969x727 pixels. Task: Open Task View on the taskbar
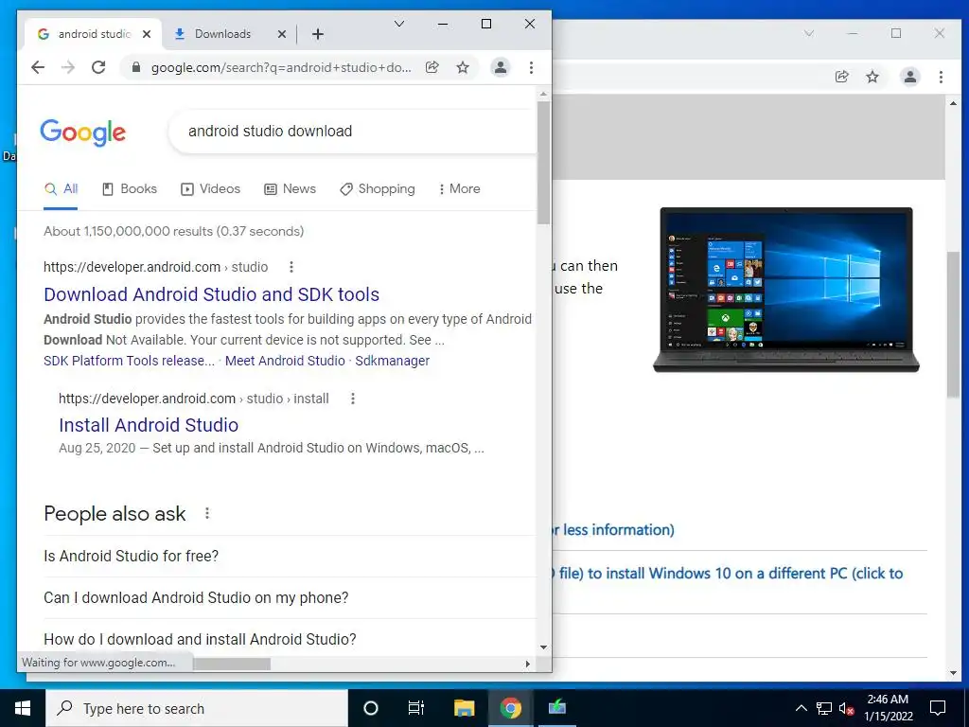416,708
